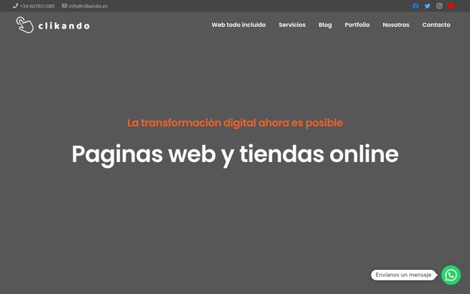Image resolution: width=470 pixels, height=294 pixels.
Task: Open the Web todo incluido menu
Action: (x=239, y=25)
